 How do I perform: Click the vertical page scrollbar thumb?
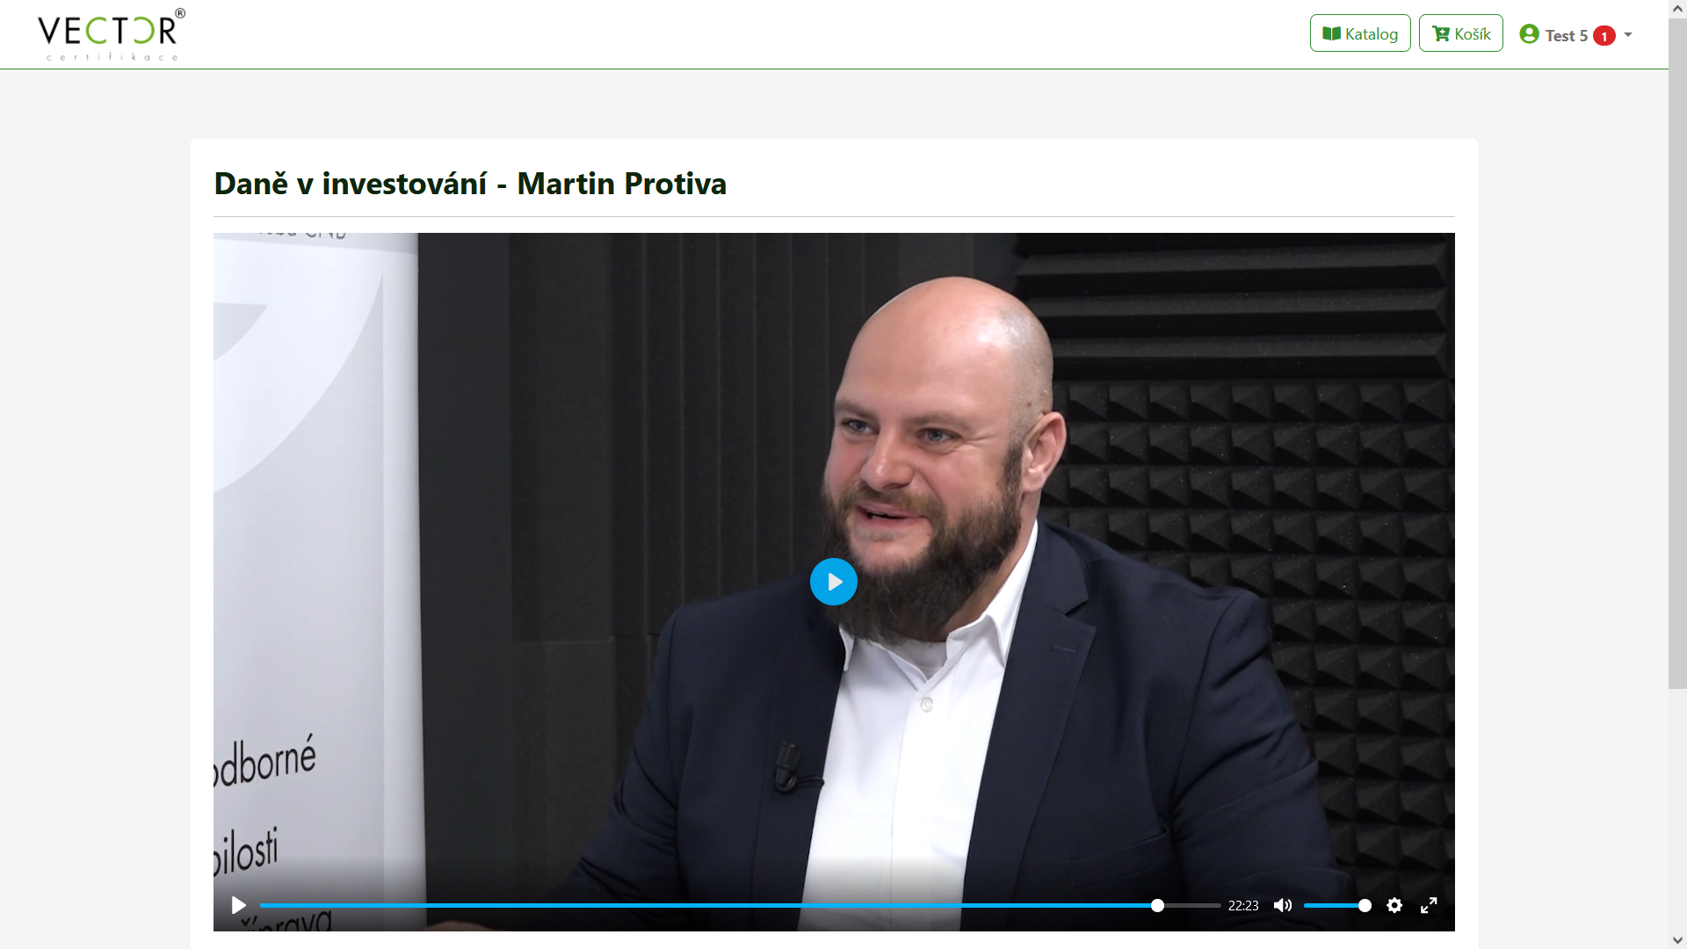point(1677,353)
